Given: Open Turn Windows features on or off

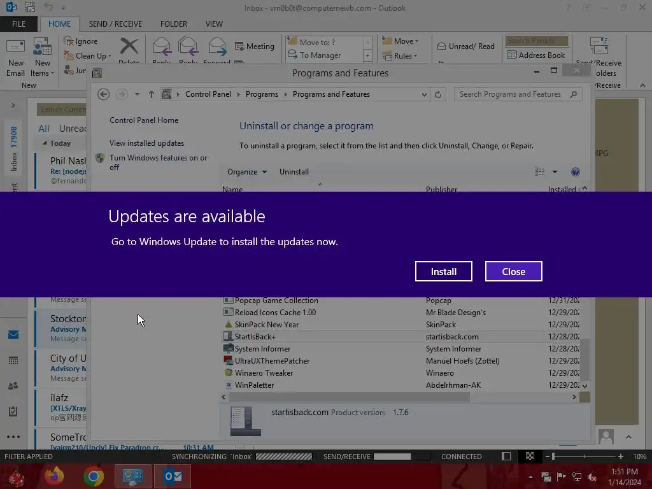Looking at the screenshot, I should [158, 162].
